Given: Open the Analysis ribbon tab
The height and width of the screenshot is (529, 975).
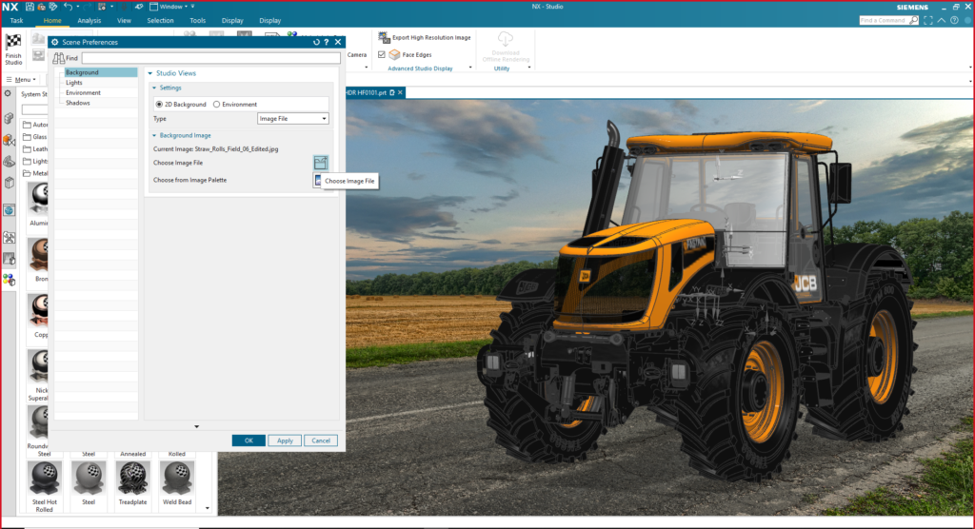Looking at the screenshot, I should tap(89, 21).
